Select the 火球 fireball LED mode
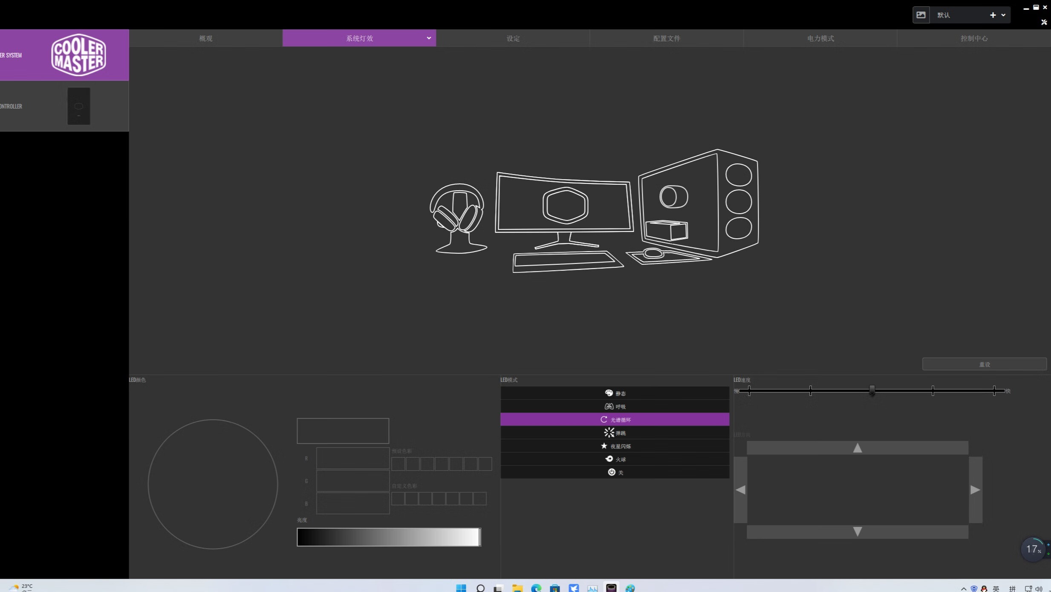This screenshot has height=592, width=1051. 615,459
